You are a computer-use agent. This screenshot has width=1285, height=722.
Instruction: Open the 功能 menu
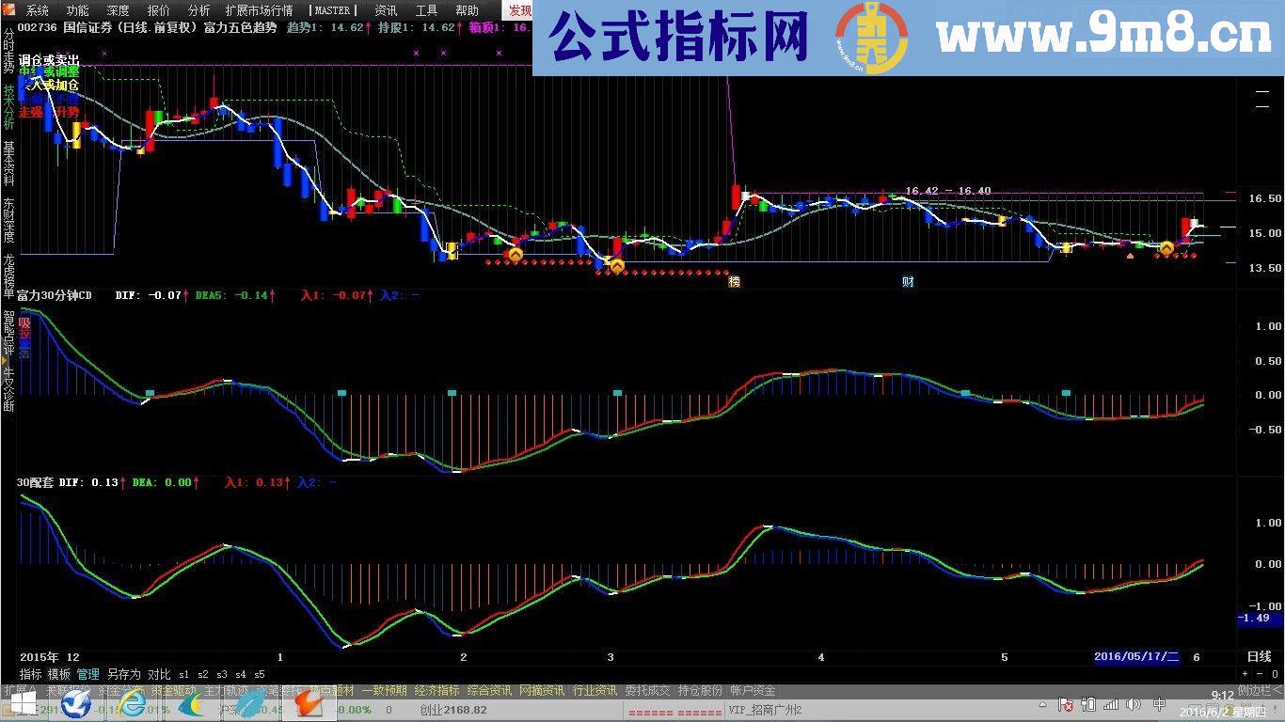click(x=76, y=10)
